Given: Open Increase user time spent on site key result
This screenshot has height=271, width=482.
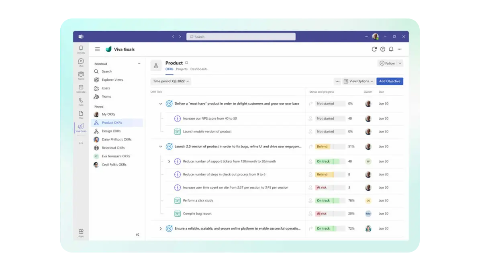Looking at the screenshot, I should 235,187.
